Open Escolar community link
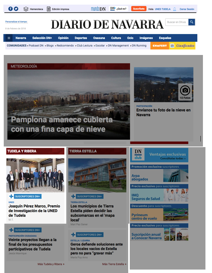 tap(100, 46)
